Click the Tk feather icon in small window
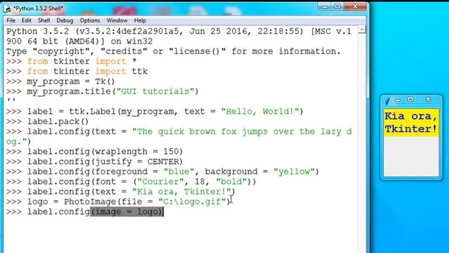The width and height of the screenshot is (449, 253). coord(387,100)
